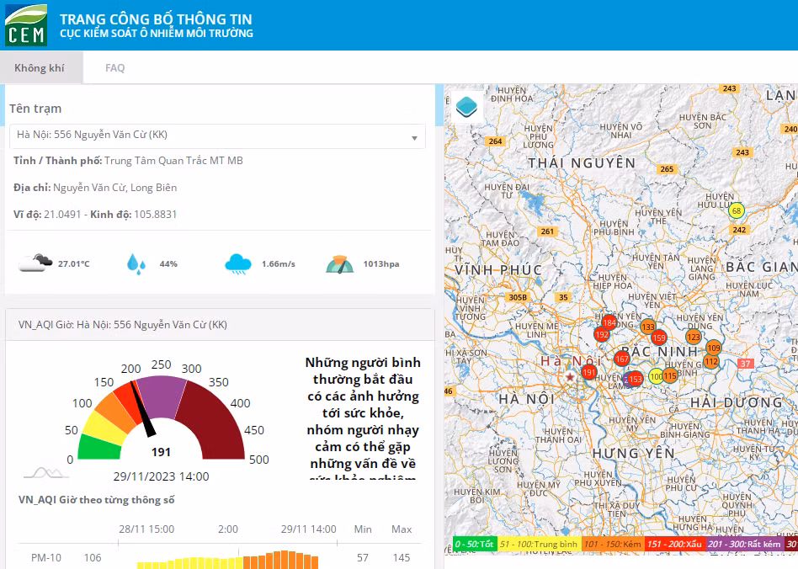798x569 pixels.
Task: Select the red 191 station marker
Action: click(x=589, y=372)
